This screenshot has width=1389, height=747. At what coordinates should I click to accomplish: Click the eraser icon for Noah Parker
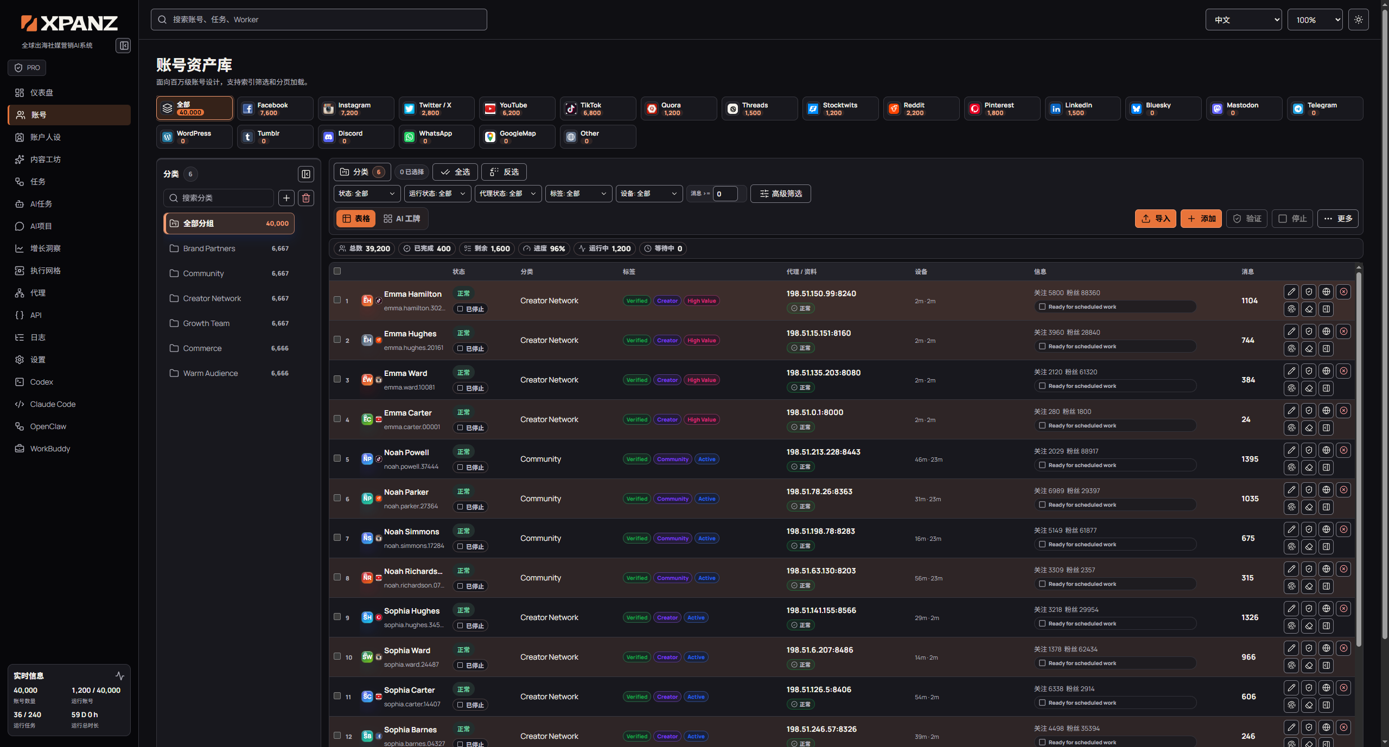(x=1309, y=507)
